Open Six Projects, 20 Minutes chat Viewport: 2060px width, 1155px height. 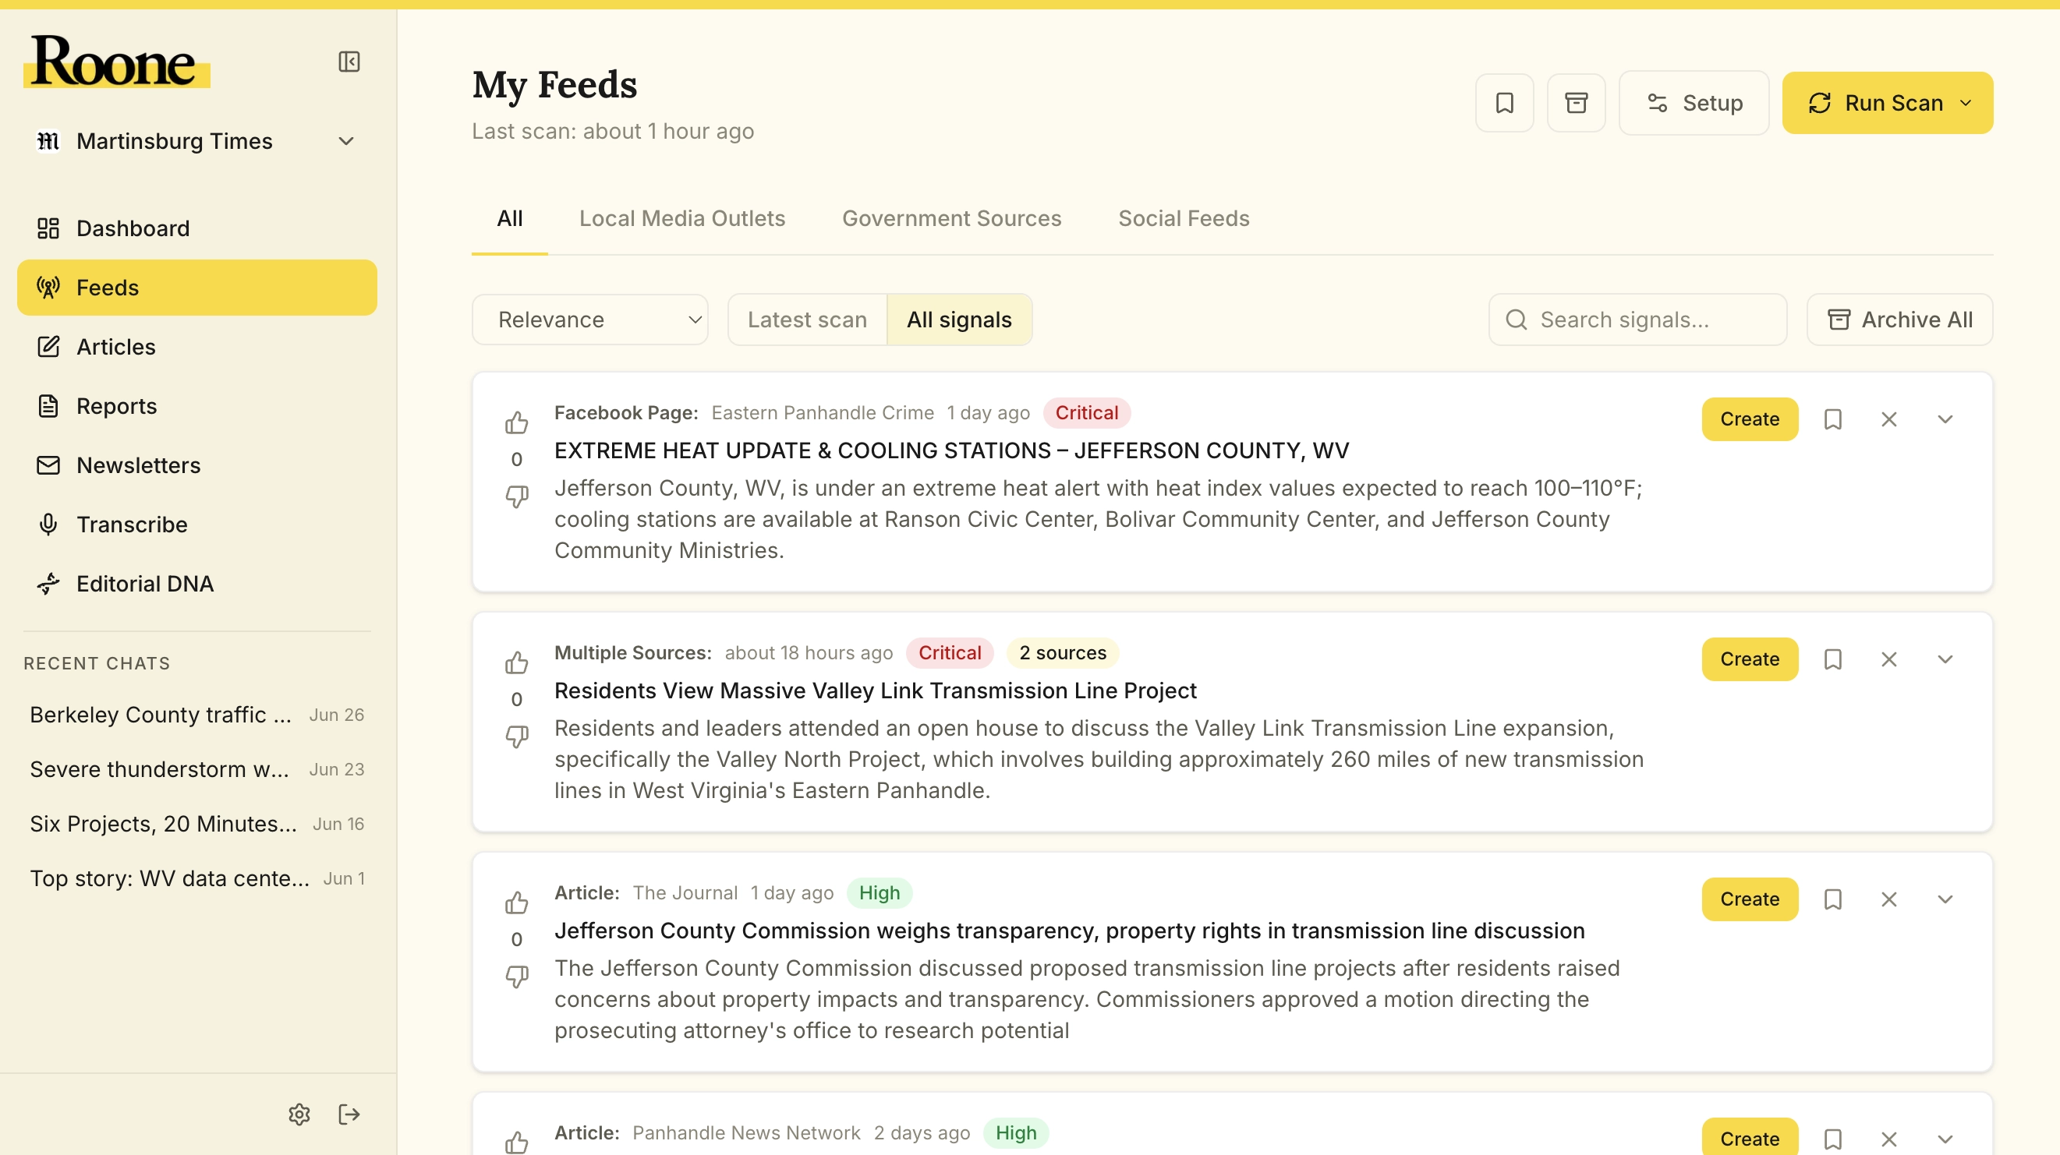(x=196, y=824)
